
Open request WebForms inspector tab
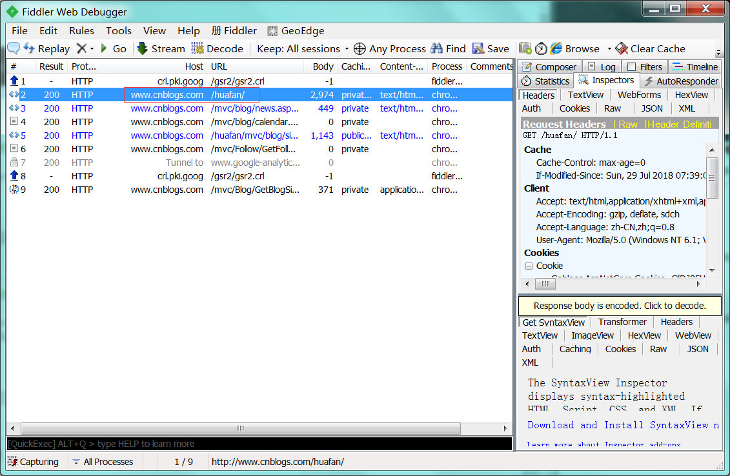pos(639,95)
